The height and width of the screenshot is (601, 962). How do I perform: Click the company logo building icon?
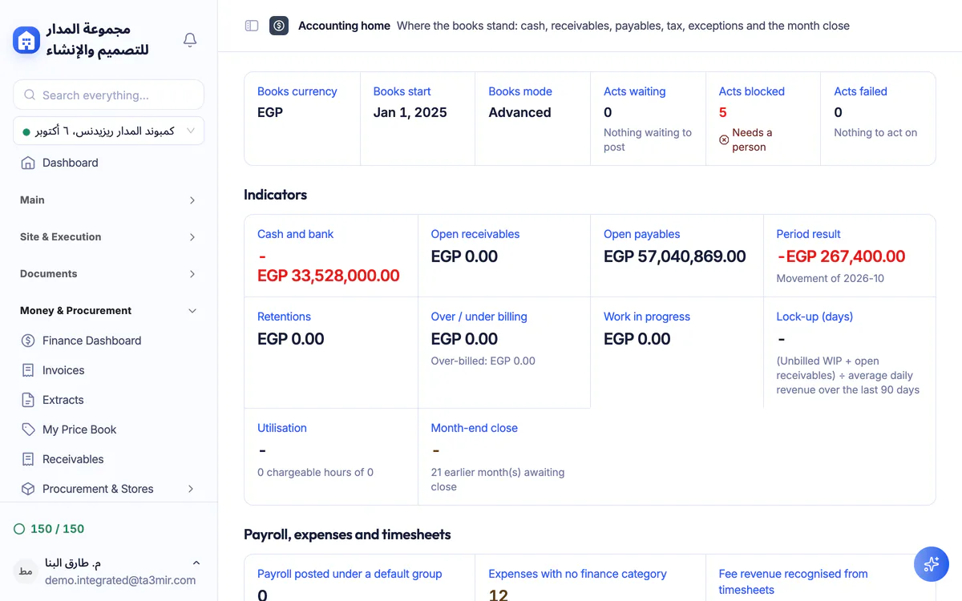(26, 40)
